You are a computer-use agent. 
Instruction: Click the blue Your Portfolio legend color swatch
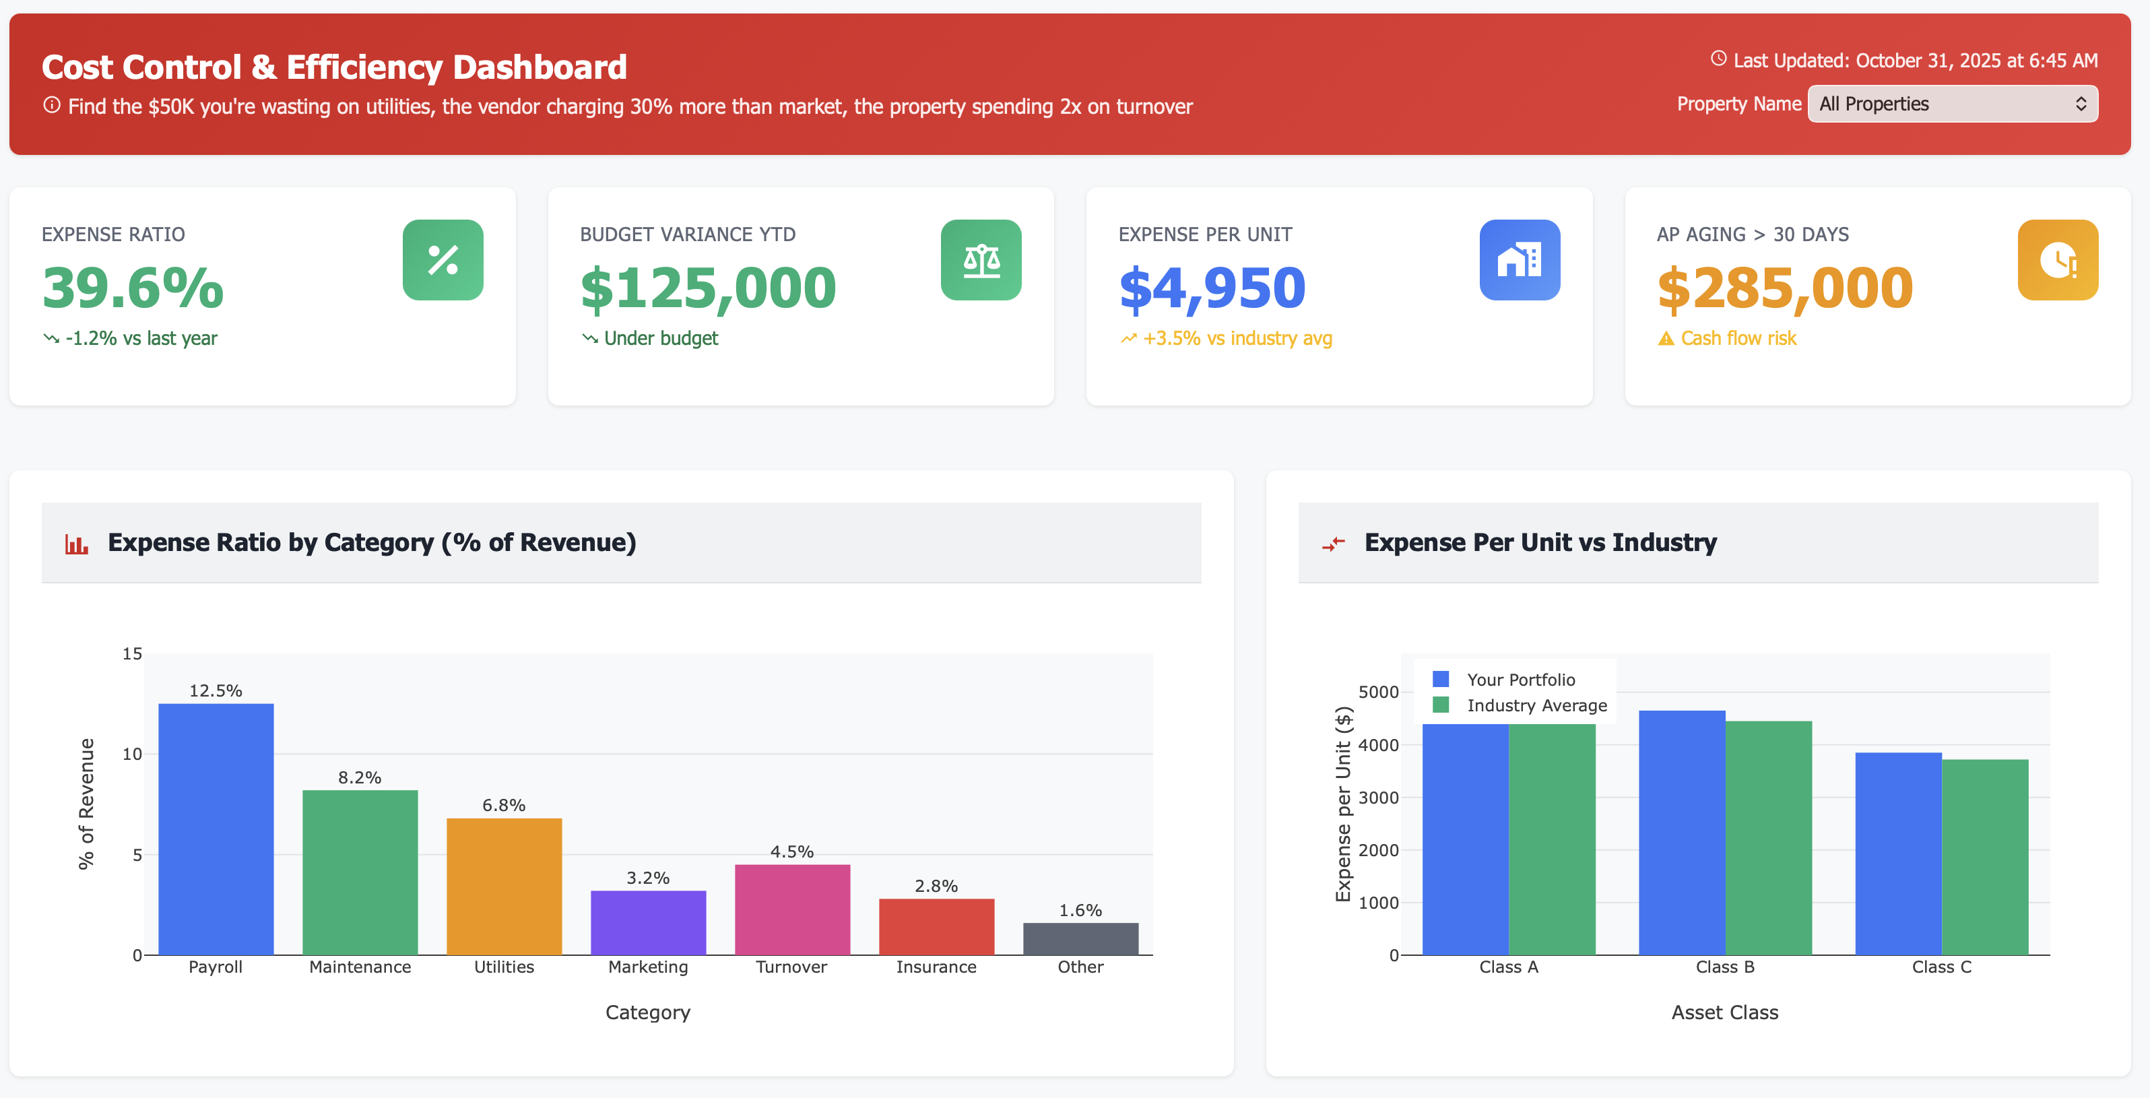pyautogui.click(x=1441, y=679)
